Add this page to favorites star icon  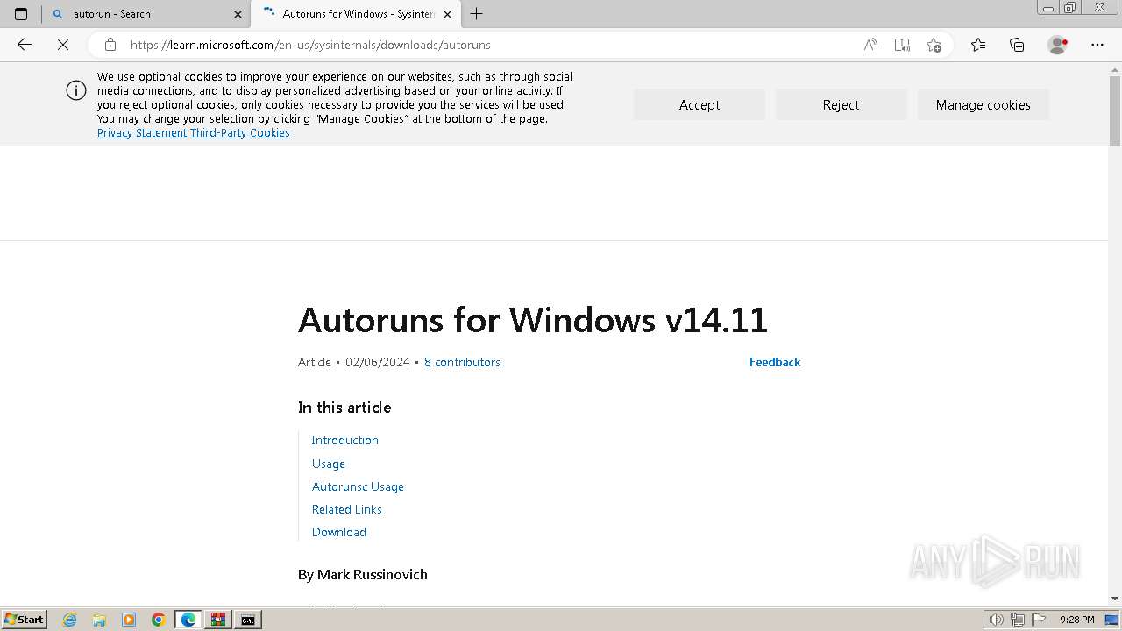pos(934,45)
